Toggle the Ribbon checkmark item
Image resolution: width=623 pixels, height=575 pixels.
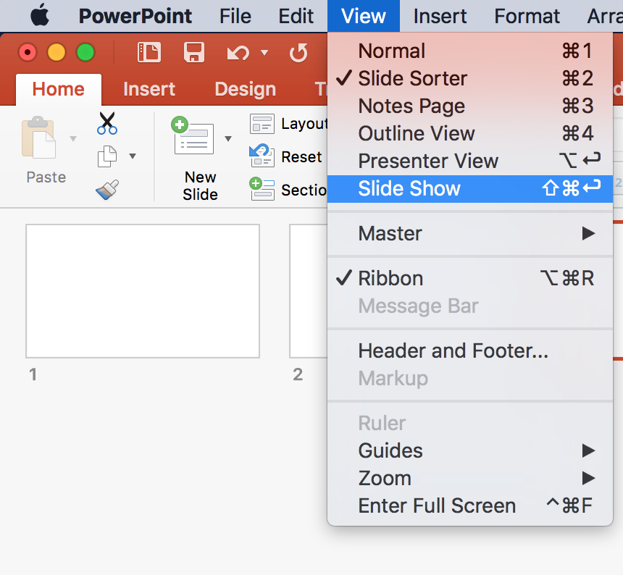pos(470,278)
